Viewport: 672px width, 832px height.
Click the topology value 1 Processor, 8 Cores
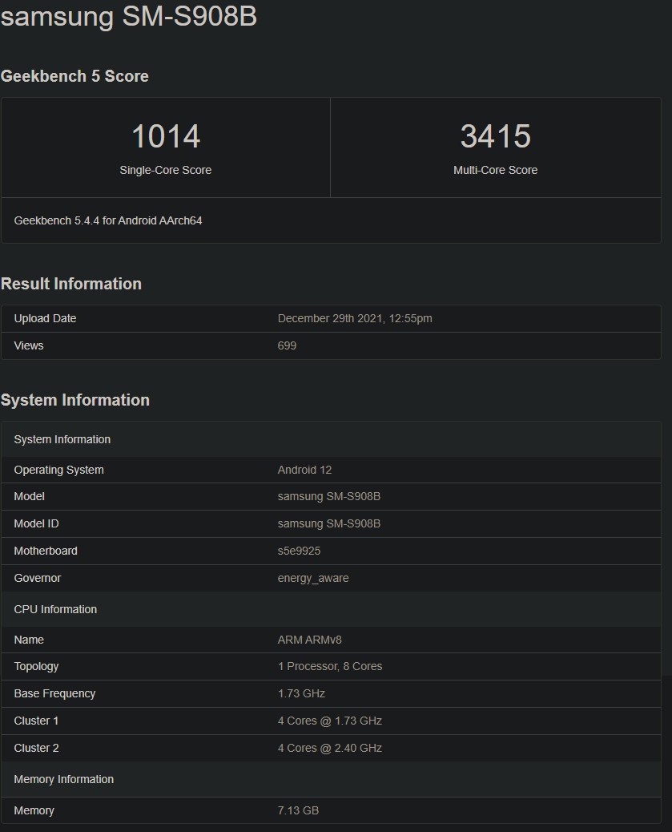coord(330,666)
